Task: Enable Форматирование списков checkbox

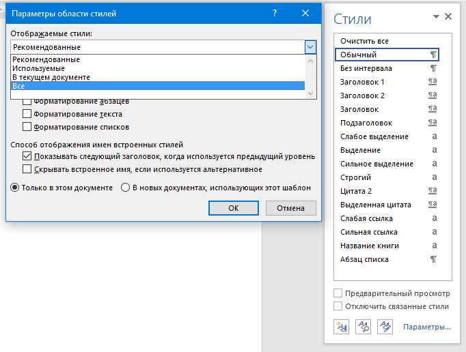Action: click(x=27, y=127)
